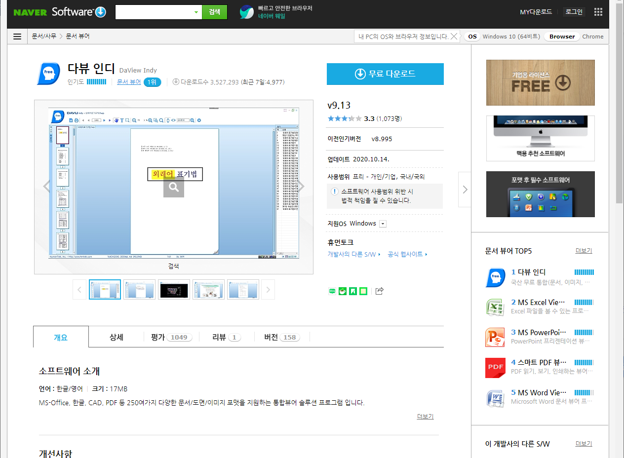This screenshot has width=624, height=458.
Task: Open the search box suggestions dropdown arrow
Action: 196,12
